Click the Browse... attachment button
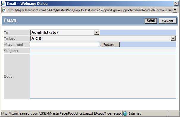Screen dimensions: 180x117 110,44
